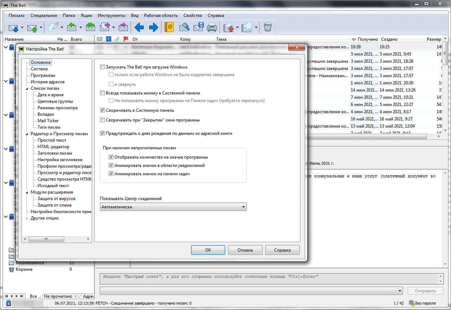This screenshot has height=310, width=451.
Task: Open the Инструменты menu
Action: coord(112,15)
